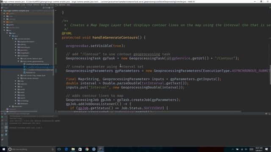Open Microsoft Edge from taskbar
271x152 pixels.
[66, 149]
